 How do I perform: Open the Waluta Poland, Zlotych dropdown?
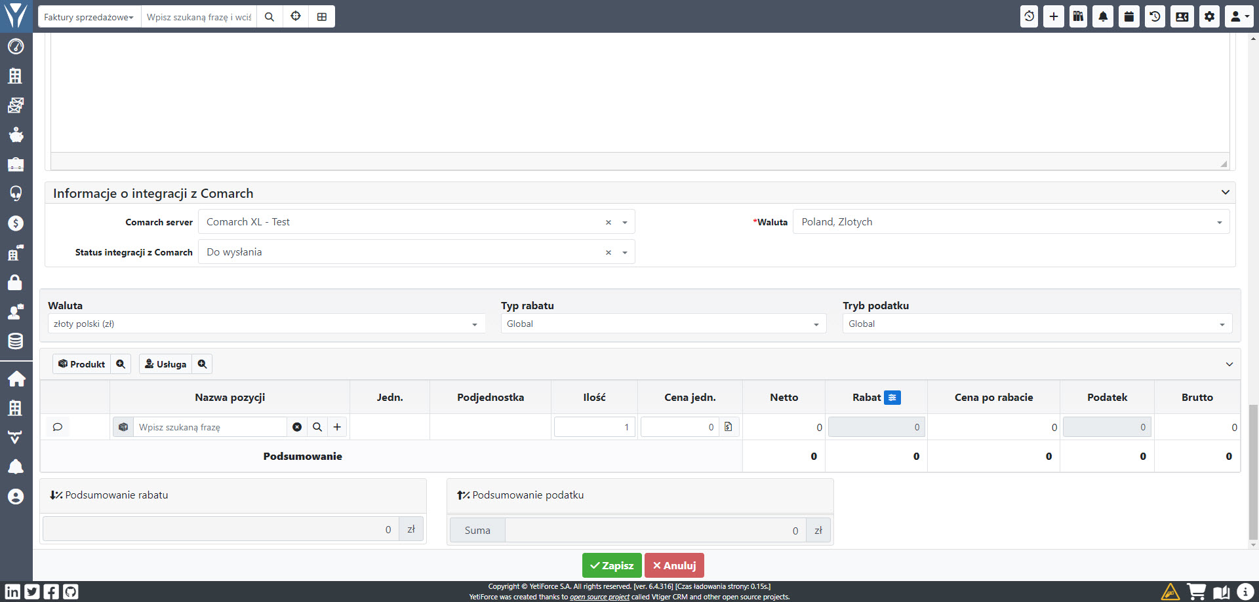click(1011, 222)
